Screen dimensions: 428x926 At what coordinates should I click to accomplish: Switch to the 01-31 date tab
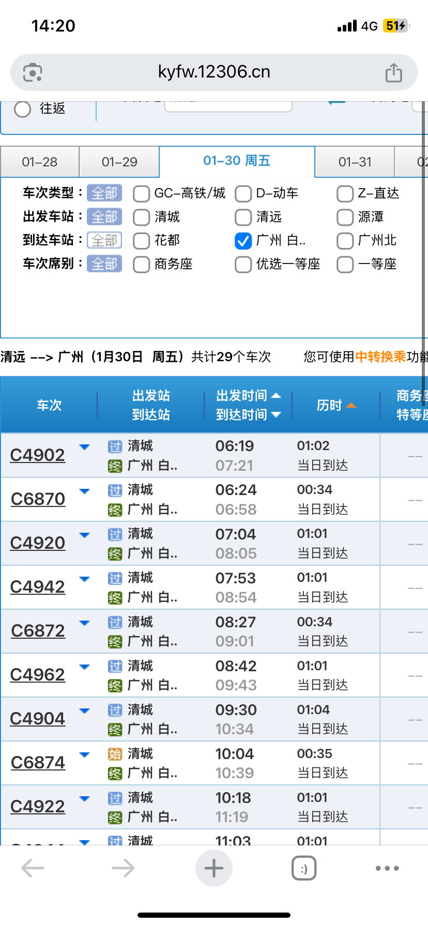355,162
